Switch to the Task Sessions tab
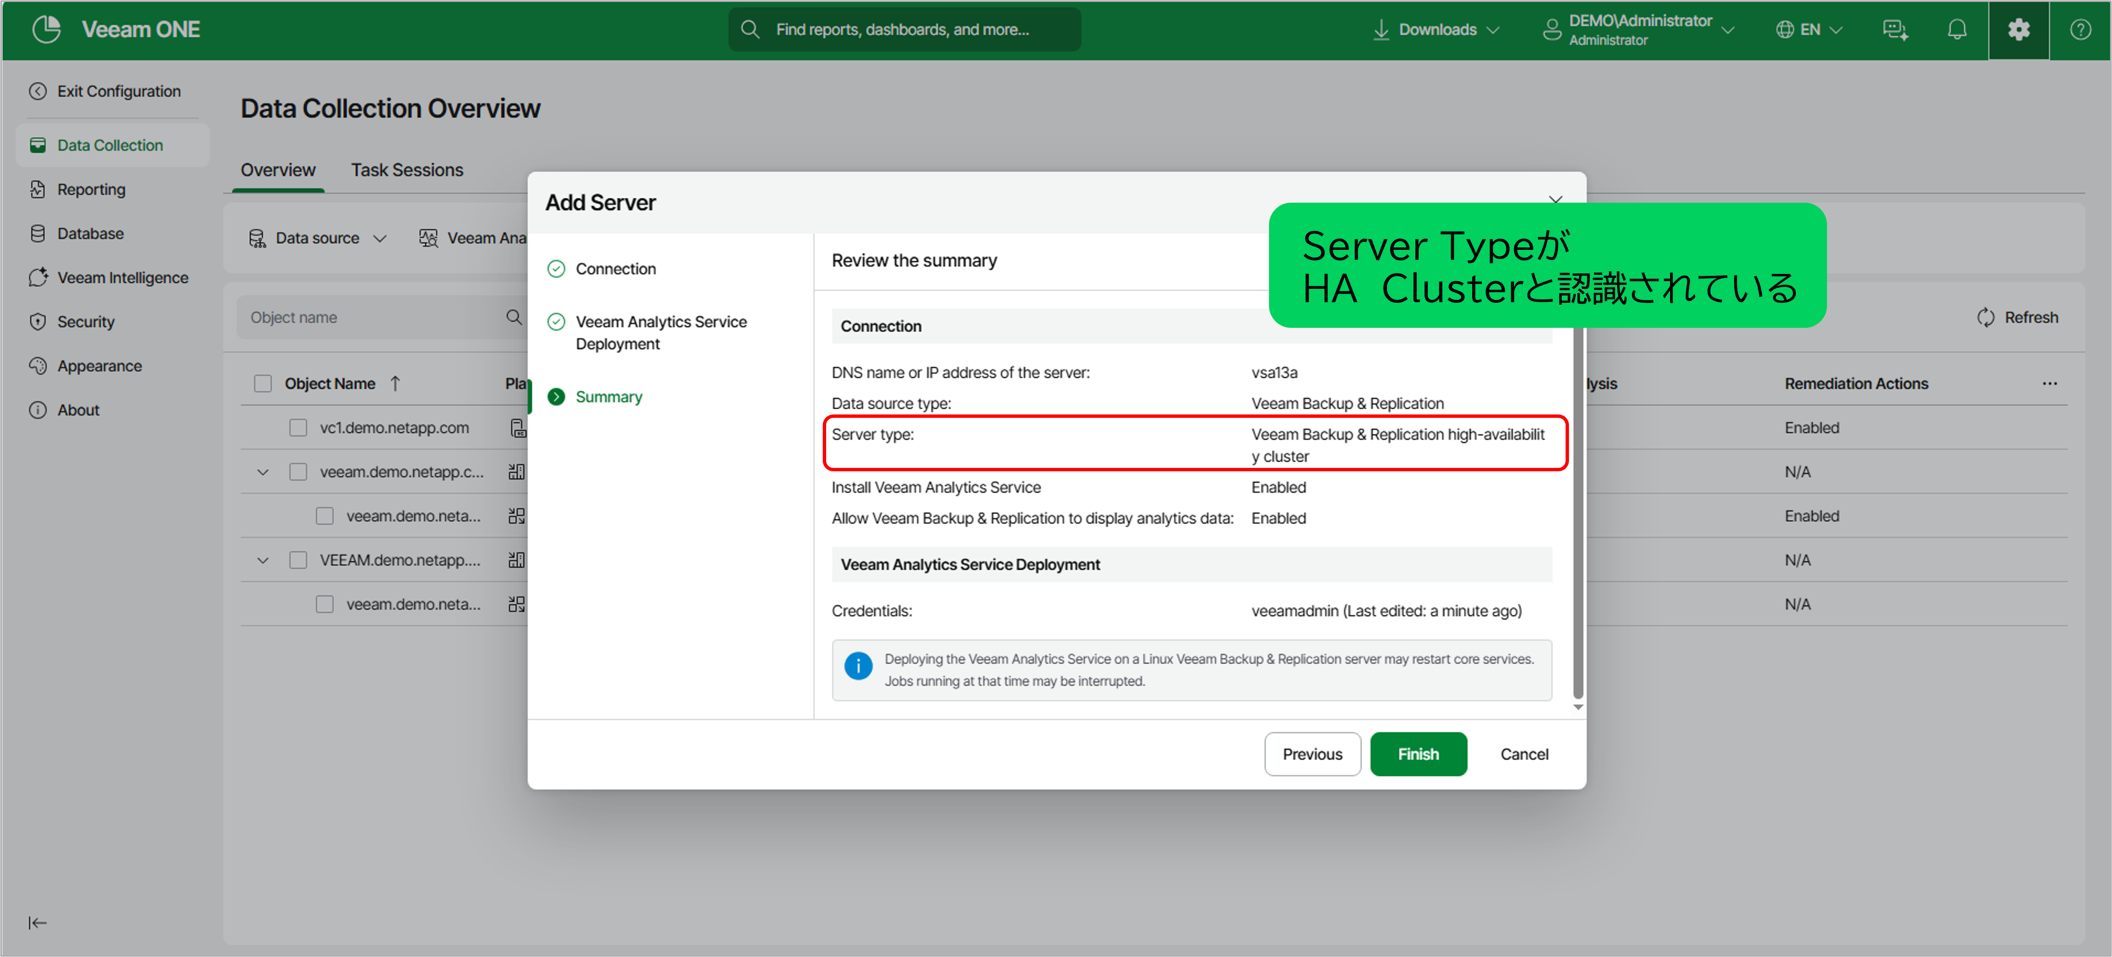The image size is (2112, 957). point(407,170)
